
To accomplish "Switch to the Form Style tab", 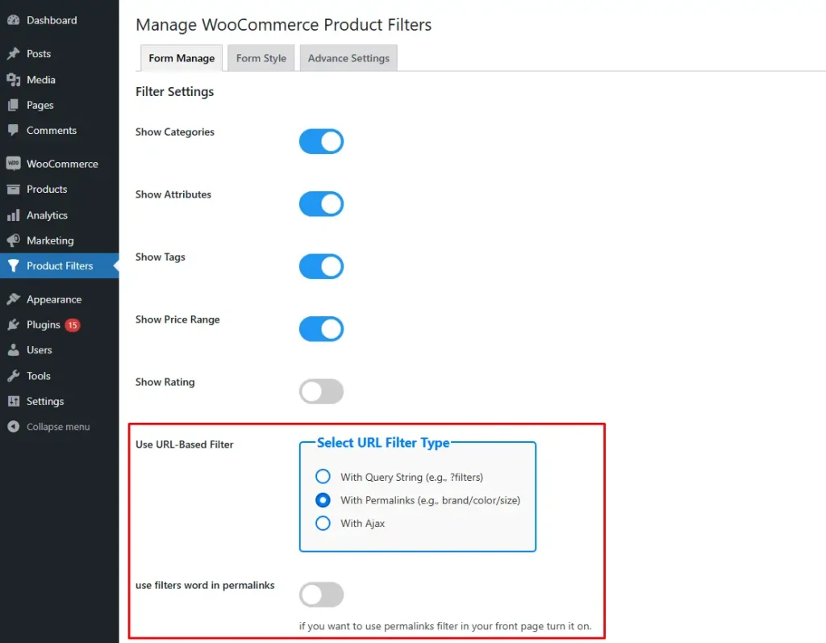I will point(261,58).
